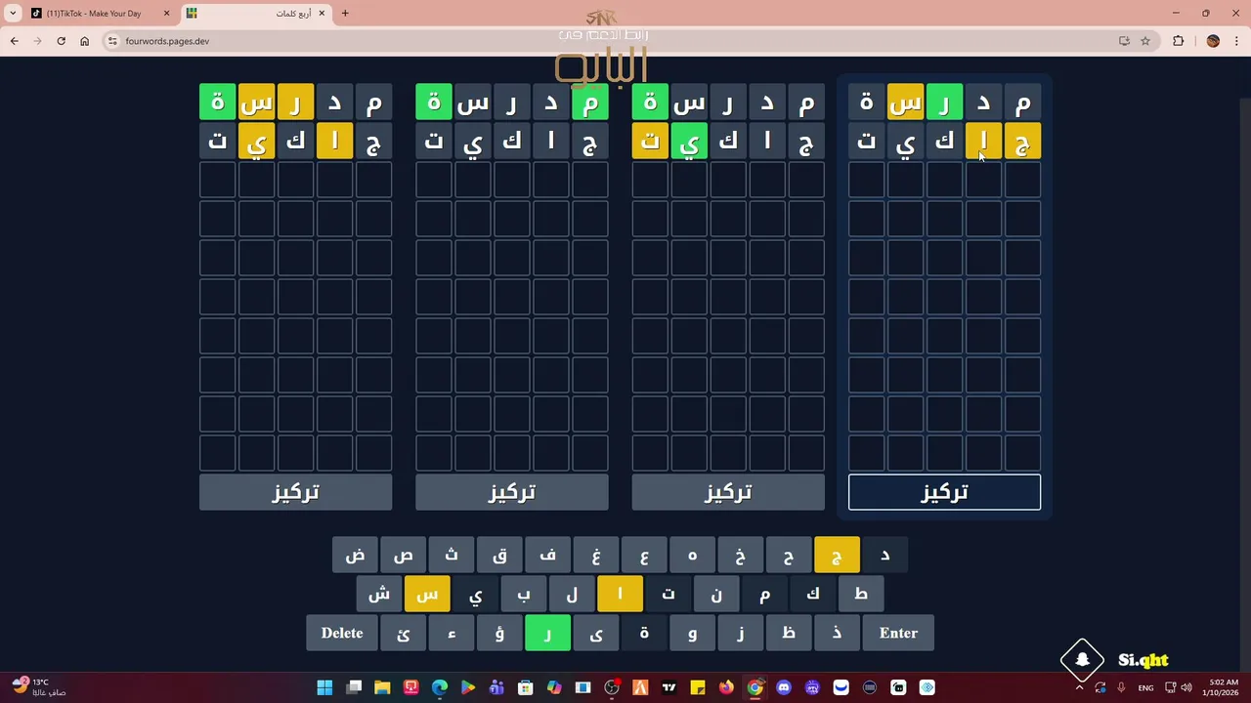This screenshot has width=1251, height=703.
Task: Open the browser home page icon
Action: click(85, 41)
